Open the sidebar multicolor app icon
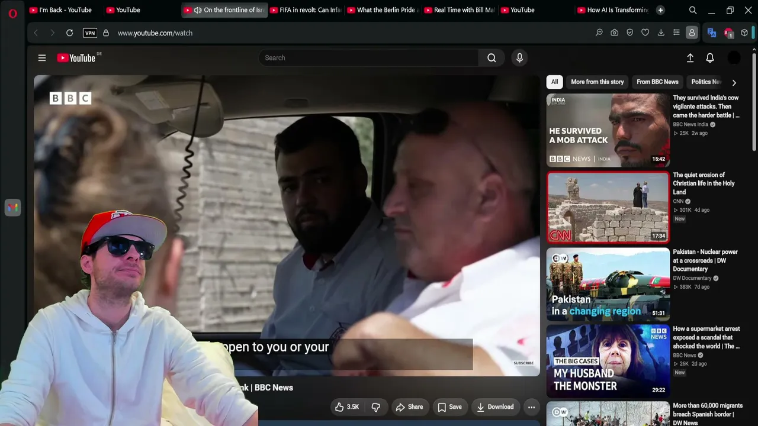 (12, 208)
